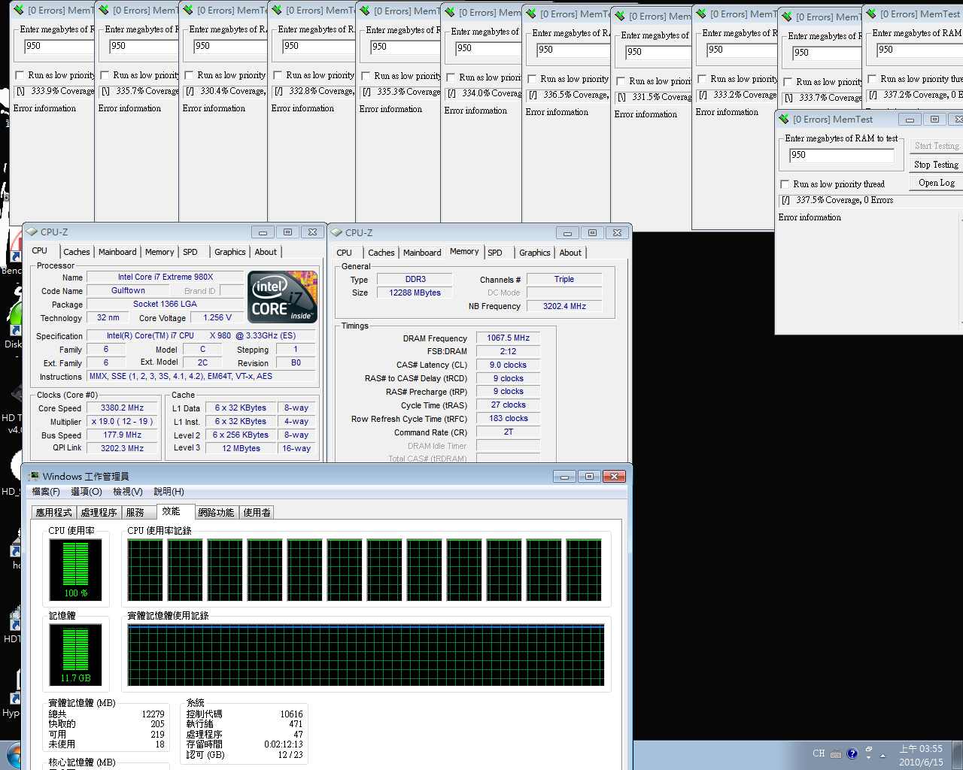Click the Windows Task Manager title bar icon
This screenshot has height=770, width=963.
click(34, 476)
